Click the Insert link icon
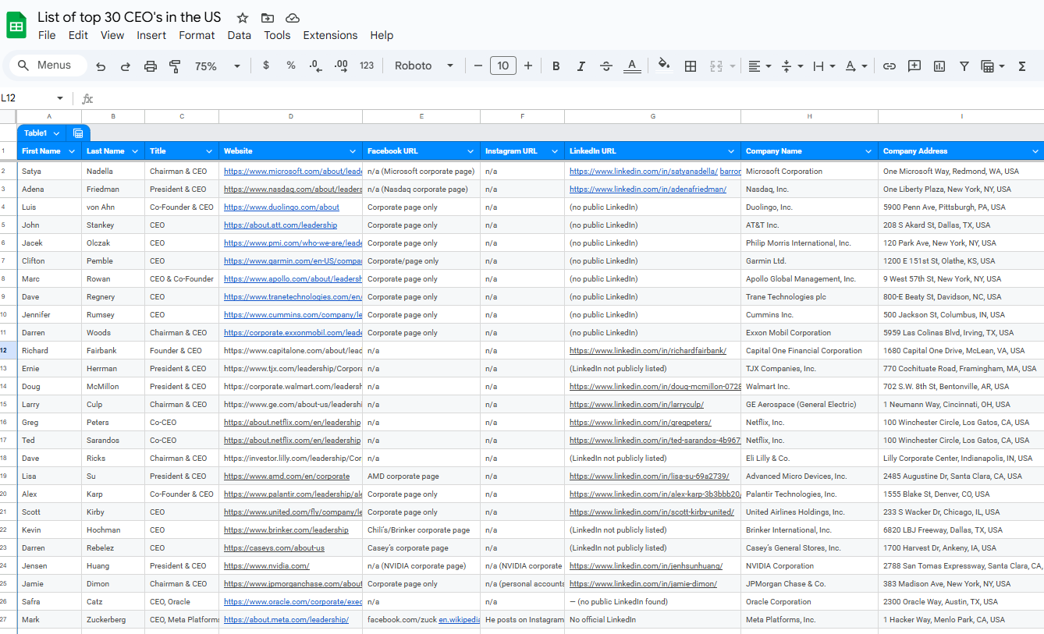The image size is (1044, 634). pyautogui.click(x=889, y=66)
